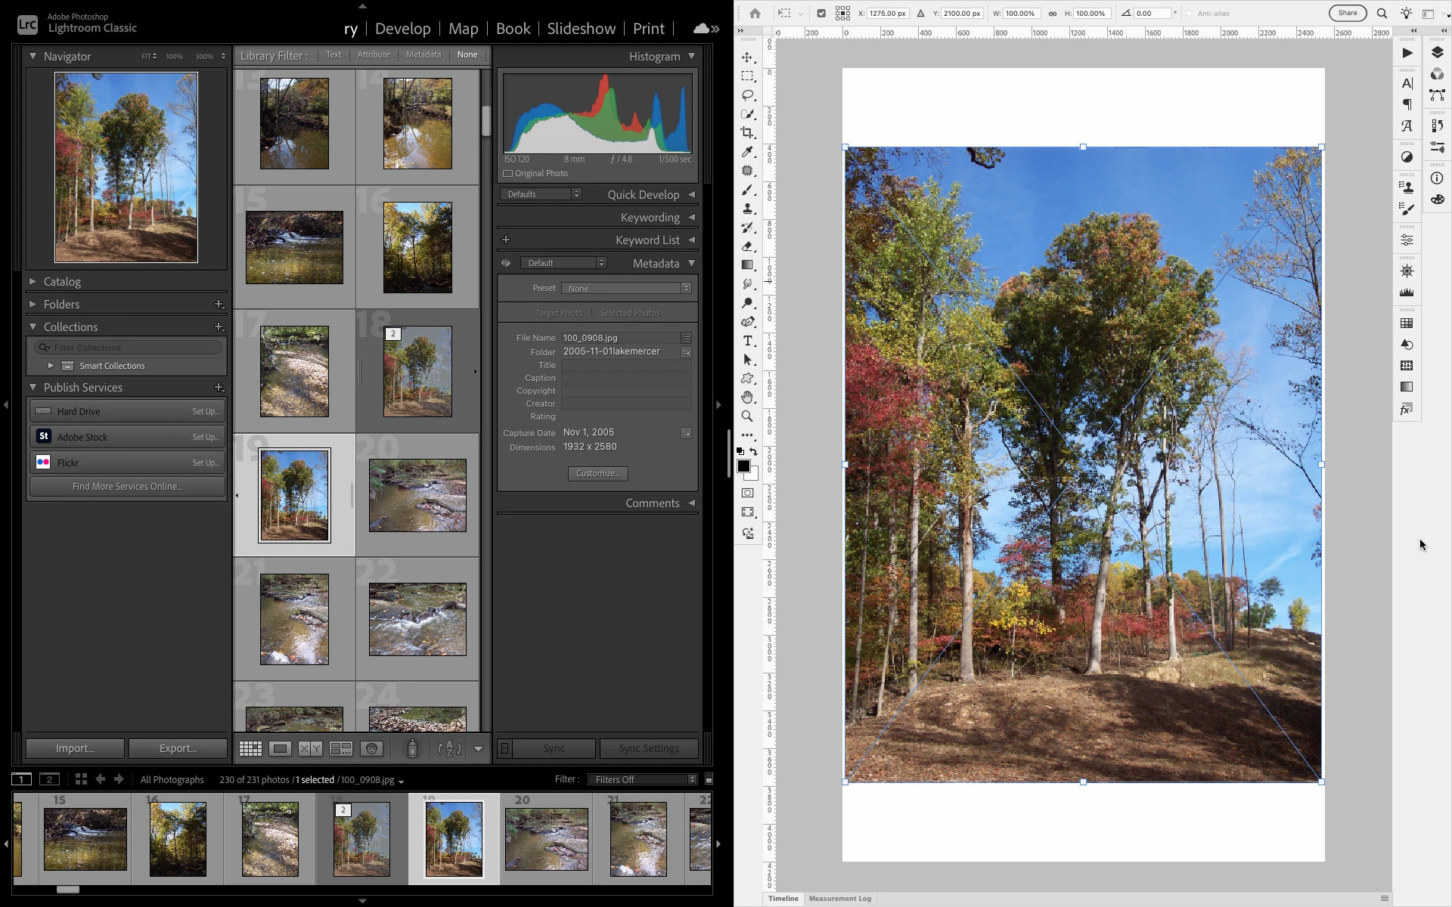Activate the Zoom tool in toolbar
This screenshot has height=907, width=1452.
tap(747, 416)
